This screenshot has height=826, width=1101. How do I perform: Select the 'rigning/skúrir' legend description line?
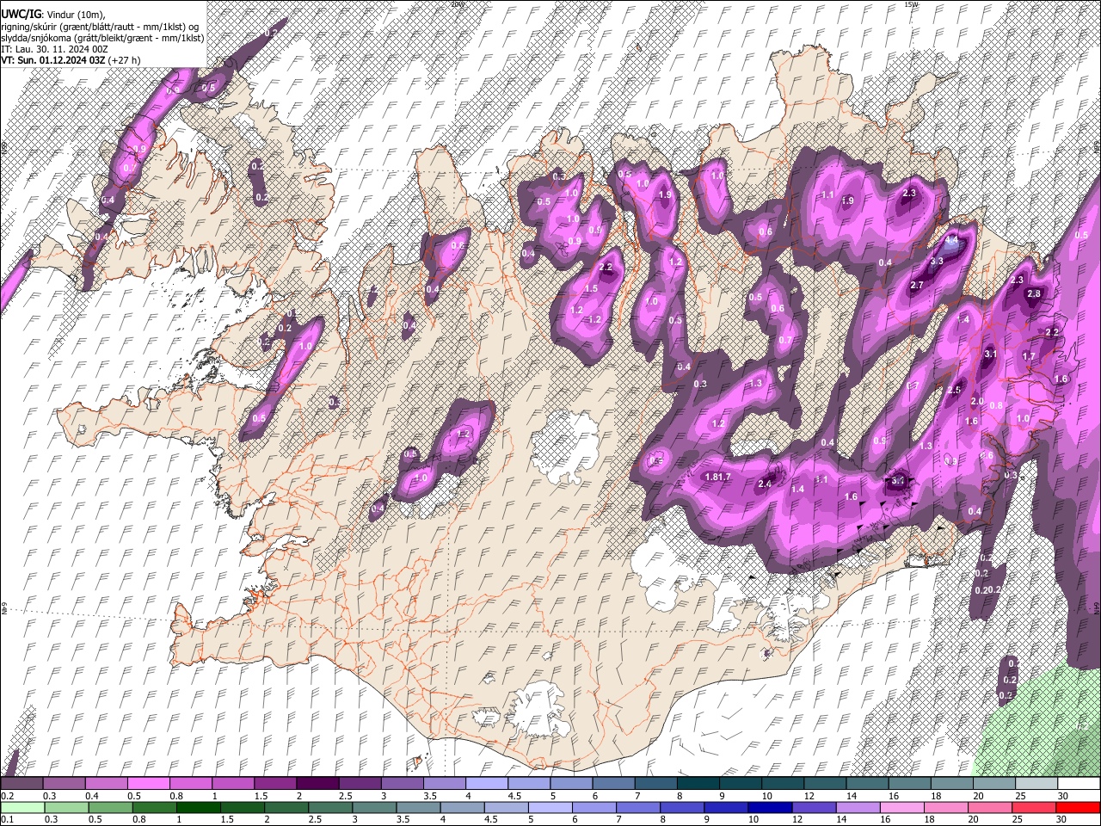pyautogui.click(x=100, y=27)
